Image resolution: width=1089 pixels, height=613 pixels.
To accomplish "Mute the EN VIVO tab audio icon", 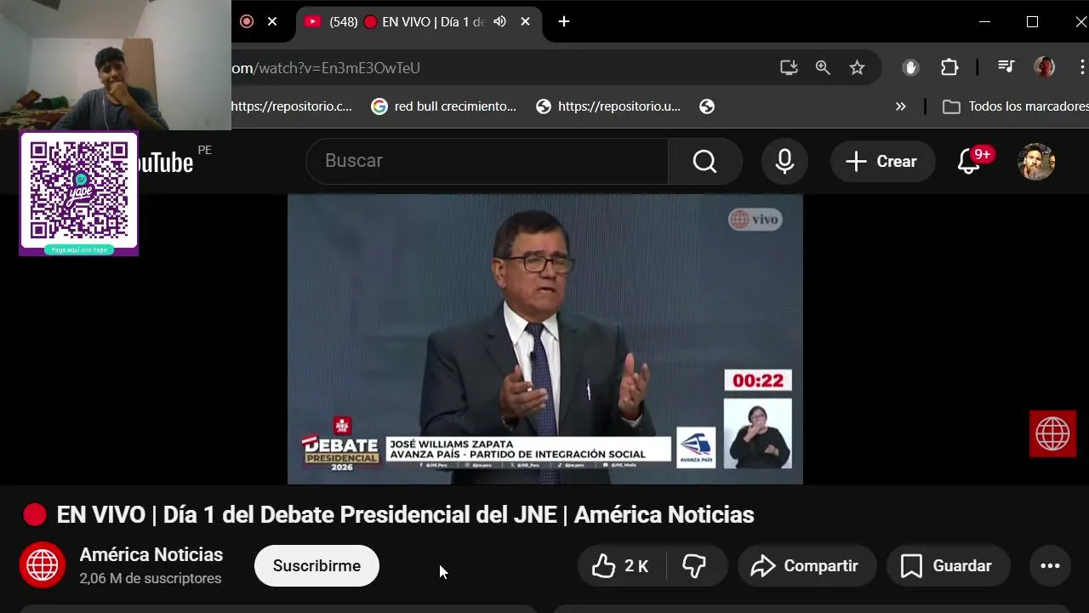I will 499,22.
